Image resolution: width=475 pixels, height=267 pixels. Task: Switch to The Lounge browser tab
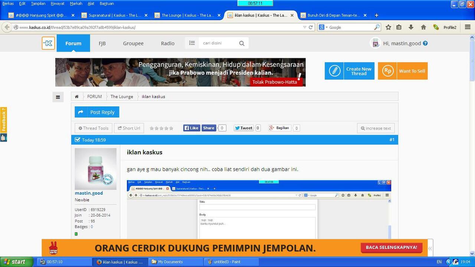(188, 15)
